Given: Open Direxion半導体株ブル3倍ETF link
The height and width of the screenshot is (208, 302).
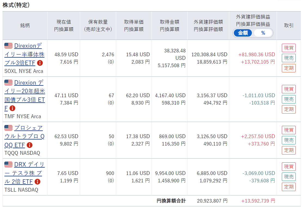Looking at the screenshot, I should (x=25, y=54).
